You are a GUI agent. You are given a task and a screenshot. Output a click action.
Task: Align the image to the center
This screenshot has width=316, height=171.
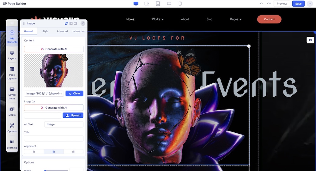click(54, 152)
